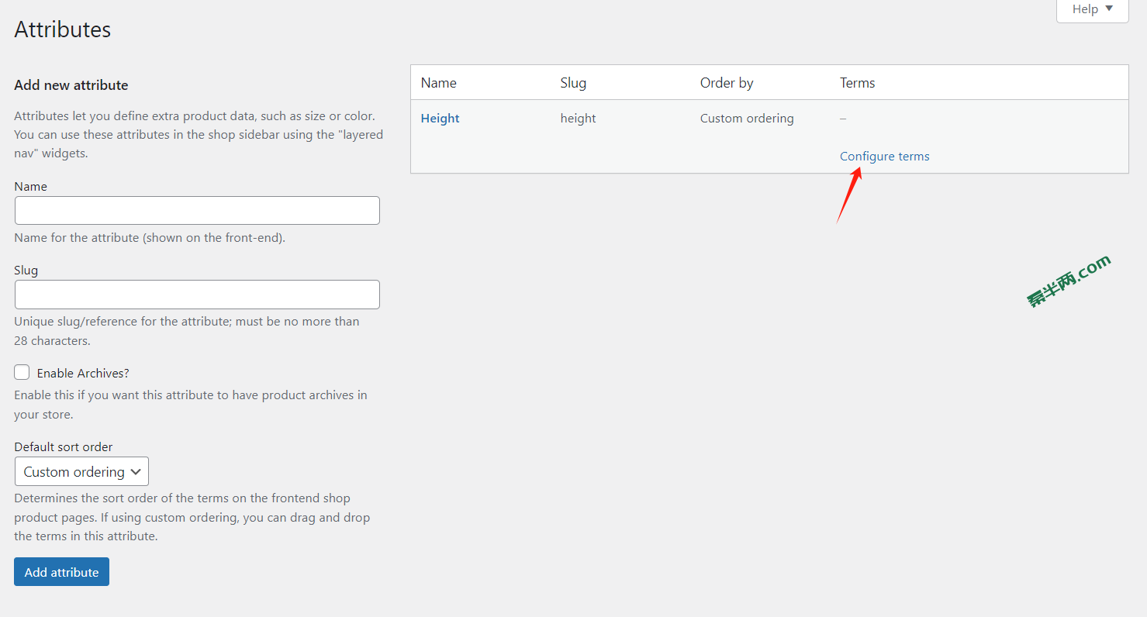
Task: Click the 'Enable Archives?' label text
Action: tap(83, 374)
